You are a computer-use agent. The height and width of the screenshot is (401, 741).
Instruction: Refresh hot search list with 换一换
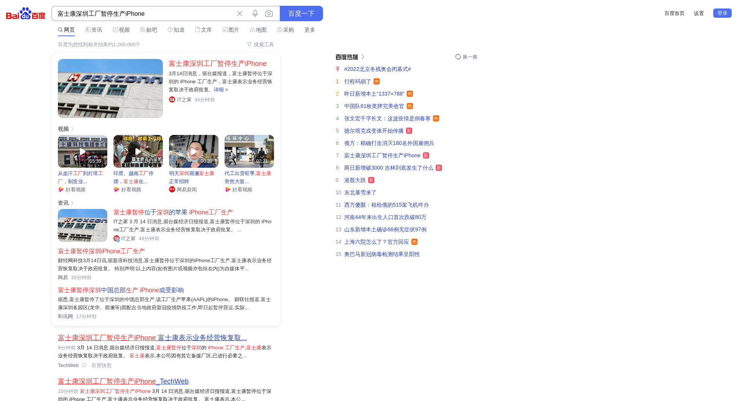466,57
